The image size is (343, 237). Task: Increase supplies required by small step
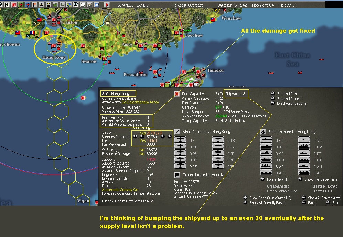pos(162,136)
